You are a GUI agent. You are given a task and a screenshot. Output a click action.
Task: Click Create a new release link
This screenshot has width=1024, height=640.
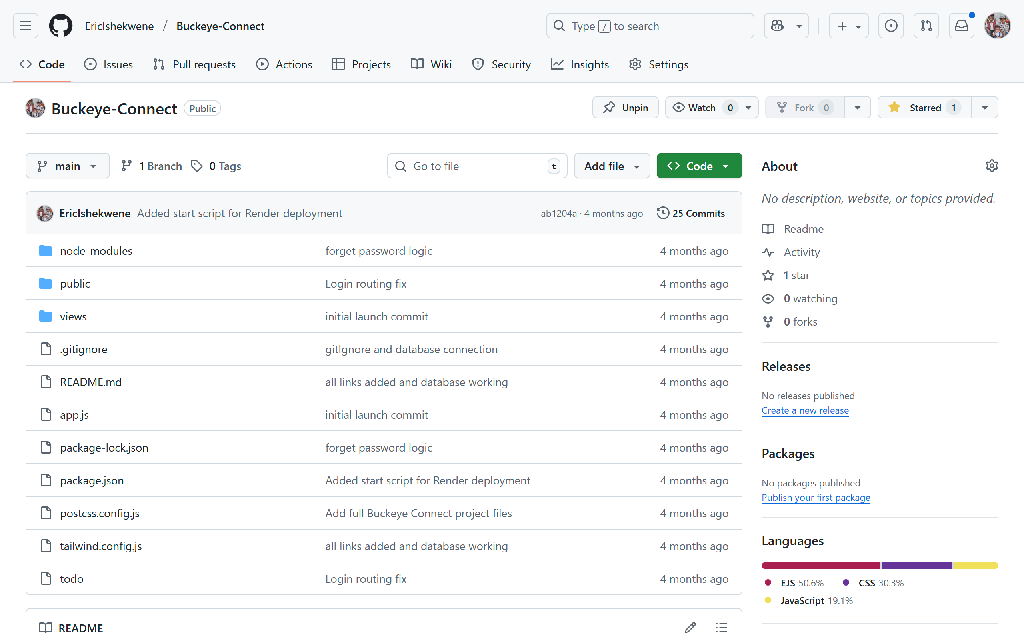(x=805, y=410)
